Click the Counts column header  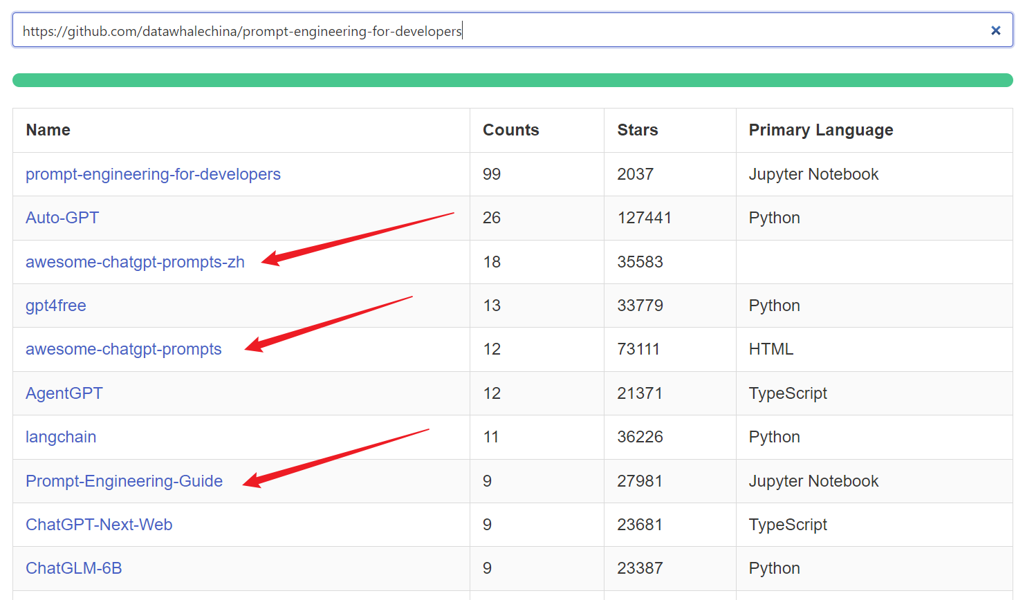pyautogui.click(x=510, y=130)
